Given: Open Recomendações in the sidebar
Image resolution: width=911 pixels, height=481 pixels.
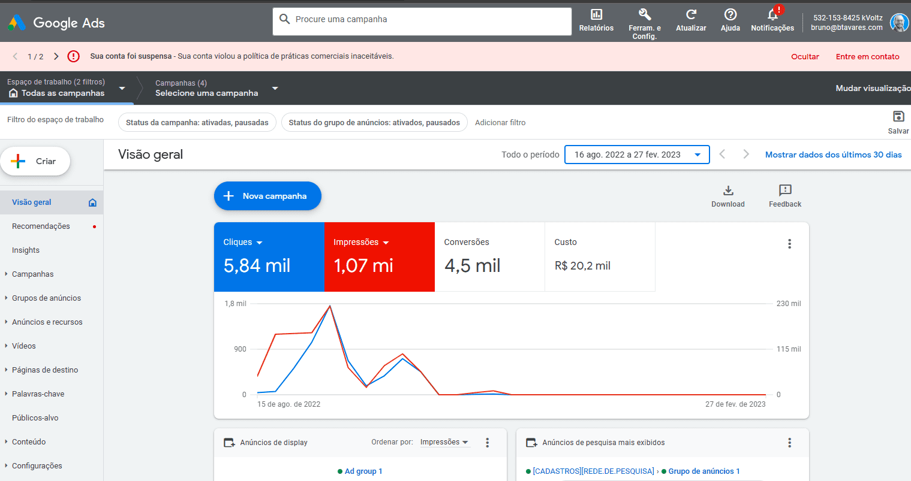Looking at the screenshot, I should tap(41, 226).
